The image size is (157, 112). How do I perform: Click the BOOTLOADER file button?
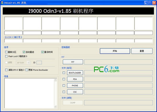(75, 73)
